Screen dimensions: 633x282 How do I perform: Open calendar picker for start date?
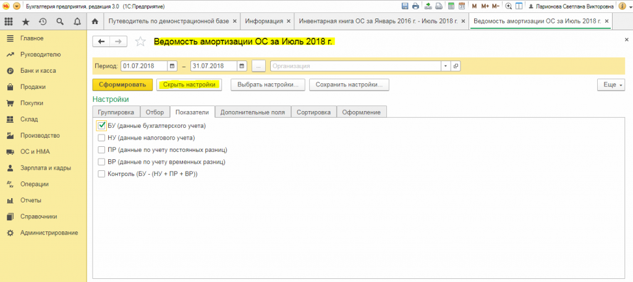point(172,66)
